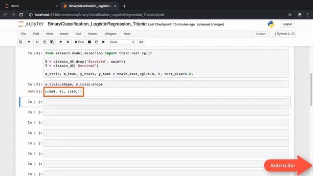Close the BinaryClassification browser tab
The image size is (313, 176).
(115, 6)
